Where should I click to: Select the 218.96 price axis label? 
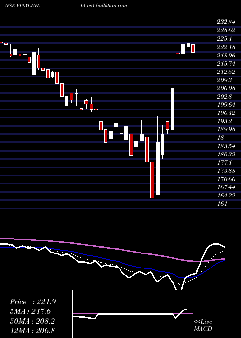coord(226,55)
